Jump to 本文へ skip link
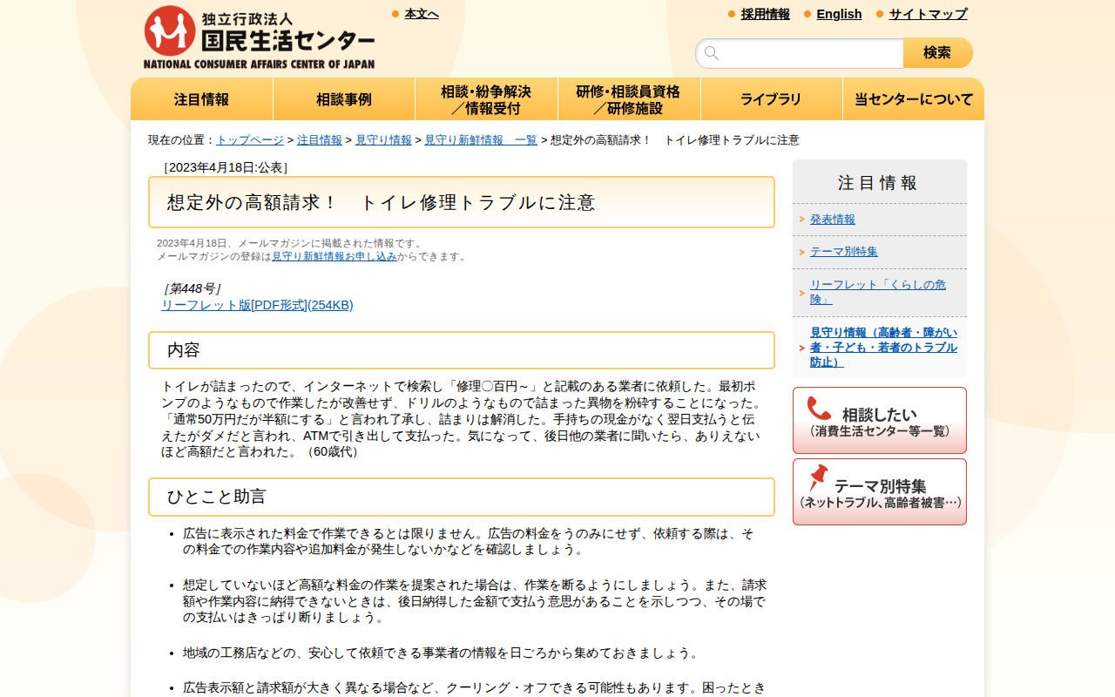1115x697 pixels. (422, 14)
